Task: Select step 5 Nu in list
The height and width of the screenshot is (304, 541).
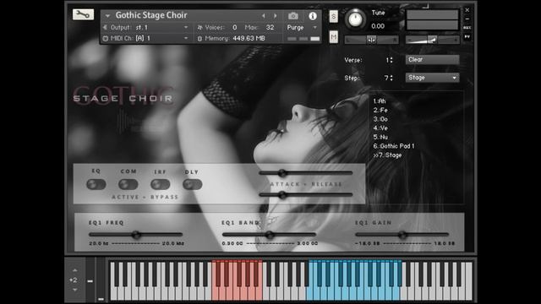Action: point(380,137)
